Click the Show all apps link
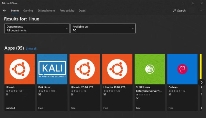This screenshot has width=206, height=118. (x=31, y=49)
